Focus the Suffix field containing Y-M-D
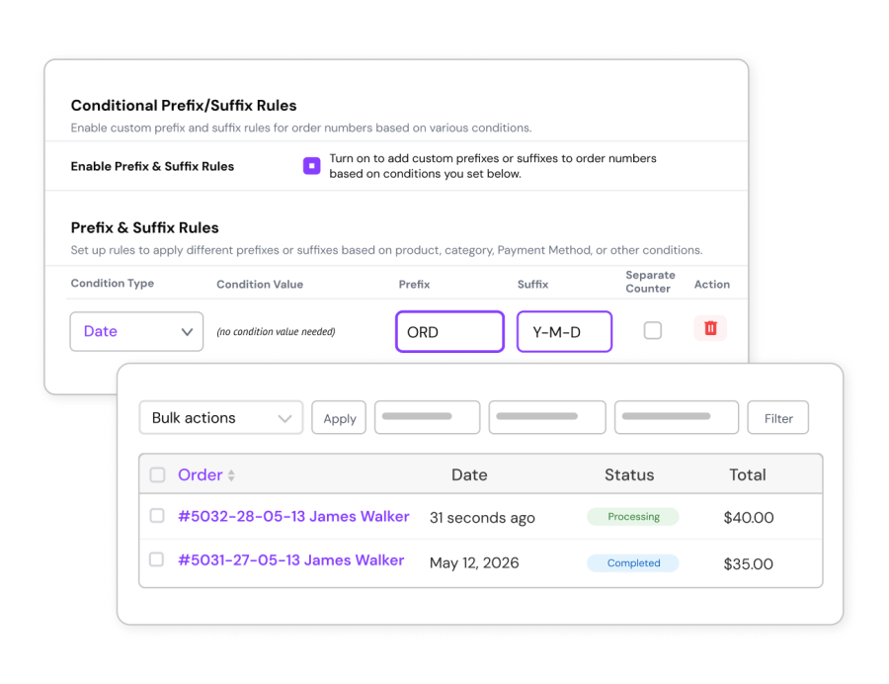 click(x=564, y=332)
